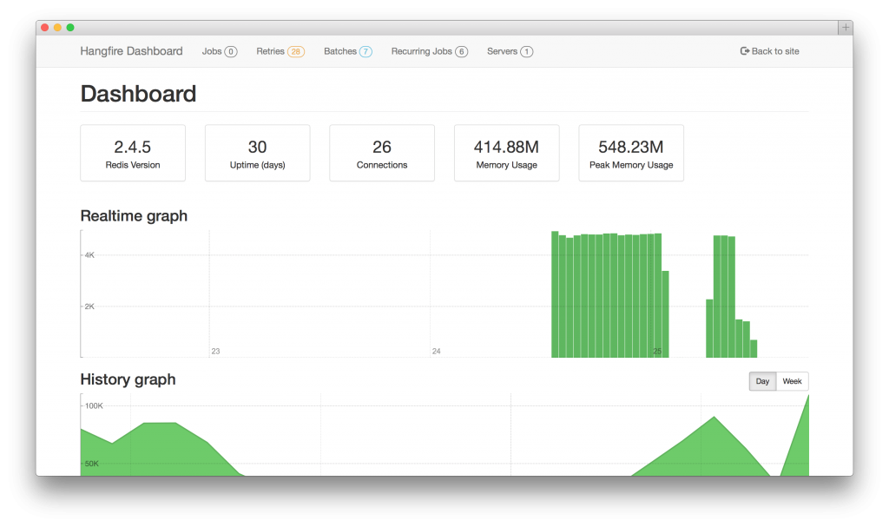The image size is (889, 527).
Task: Click the Servers count badge
Action: pos(529,51)
